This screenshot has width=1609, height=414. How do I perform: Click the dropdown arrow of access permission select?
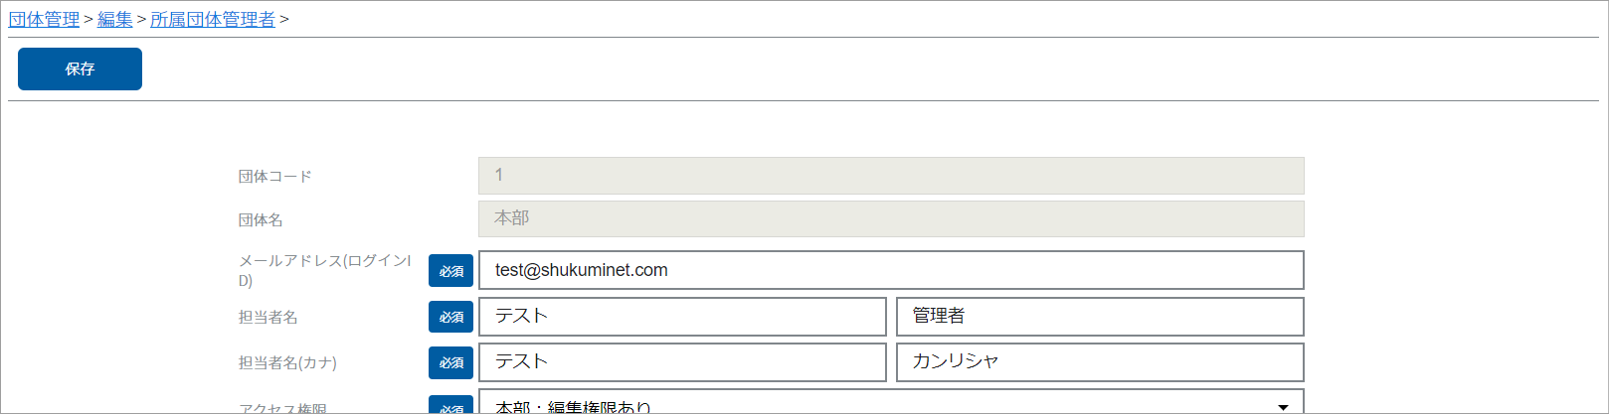click(x=1283, y=407)
